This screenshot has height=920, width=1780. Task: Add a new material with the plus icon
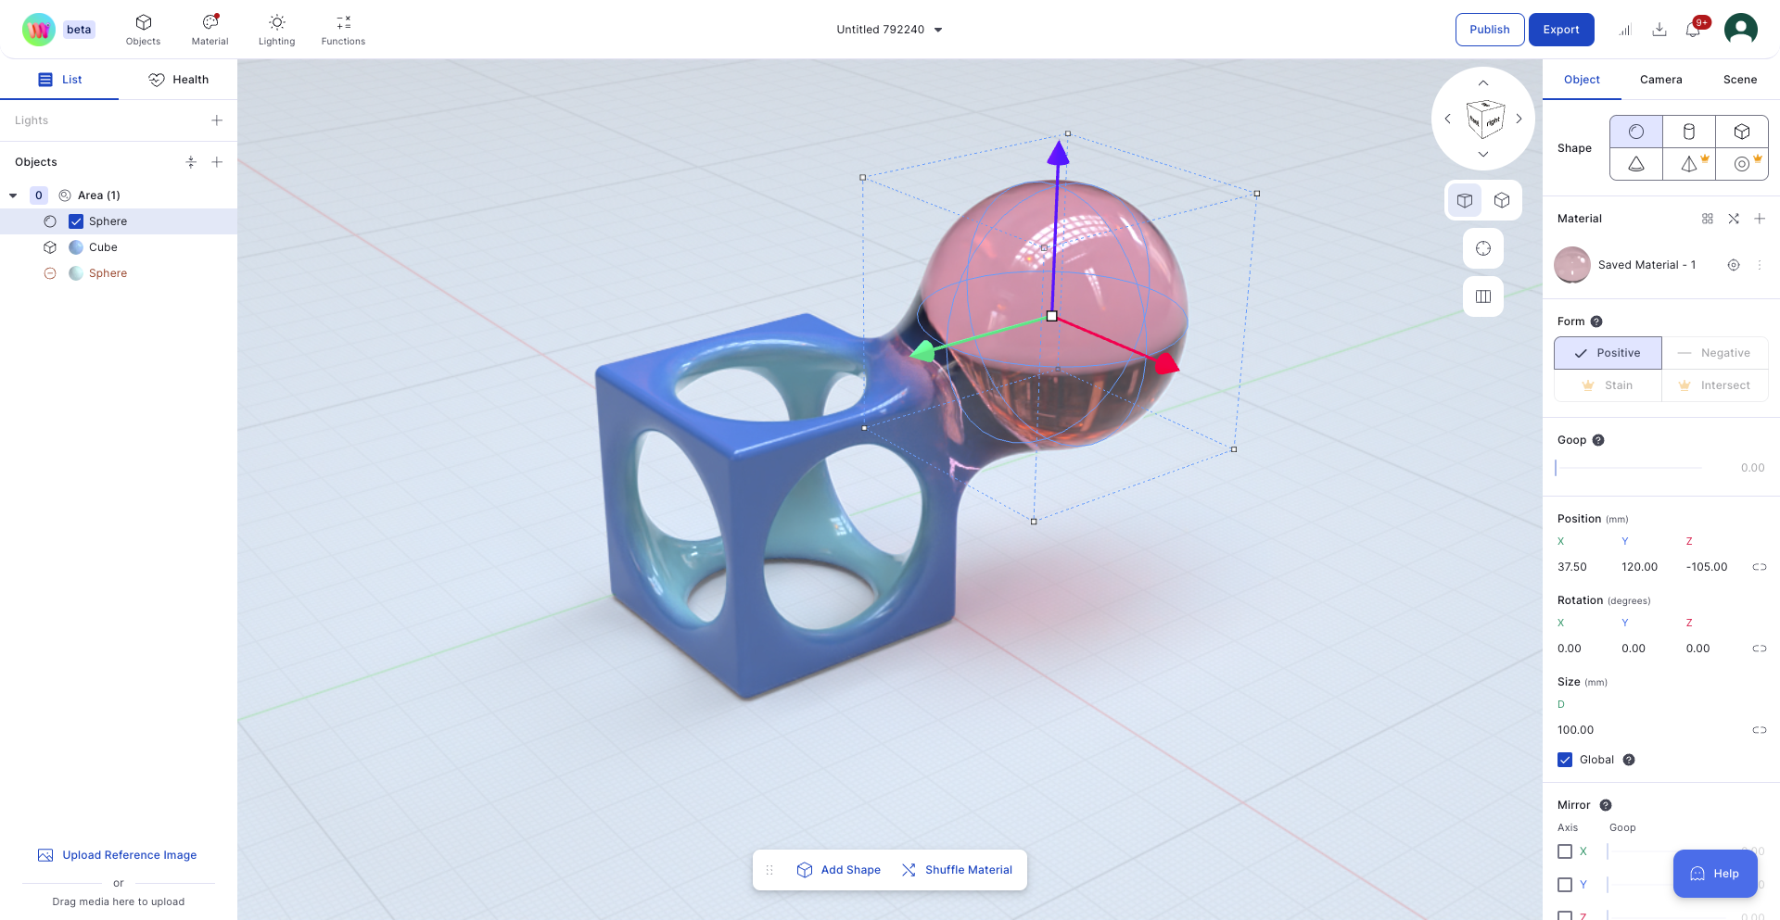pyautogui.click(x=1761, y=219)
